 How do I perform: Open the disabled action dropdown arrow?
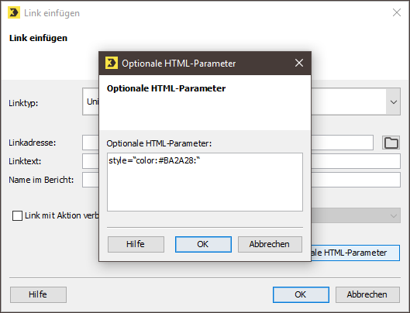point(393,215)
